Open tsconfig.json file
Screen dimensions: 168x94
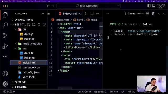[29, 72]
